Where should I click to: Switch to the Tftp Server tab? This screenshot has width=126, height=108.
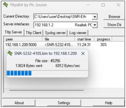(x=14, y=32)
